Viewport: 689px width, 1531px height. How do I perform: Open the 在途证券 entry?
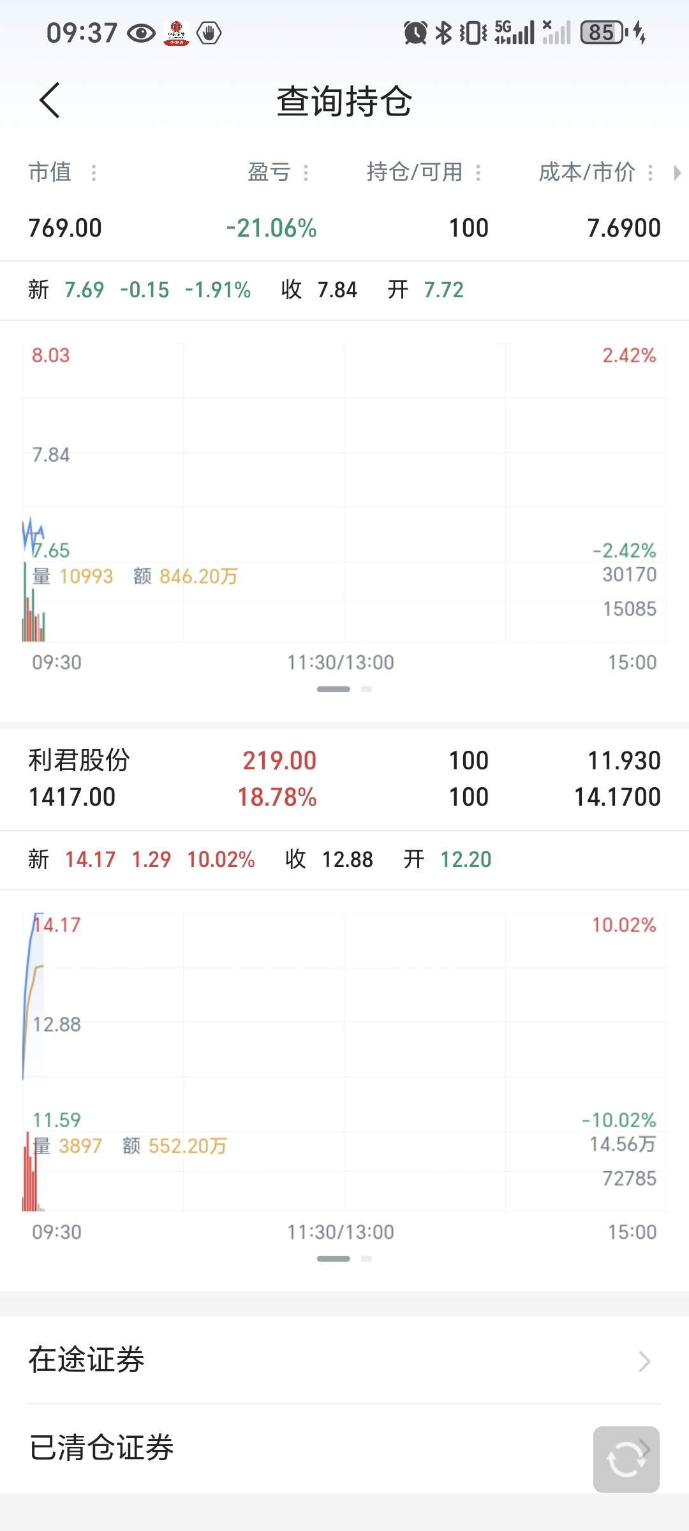[x=344, y=1360]
